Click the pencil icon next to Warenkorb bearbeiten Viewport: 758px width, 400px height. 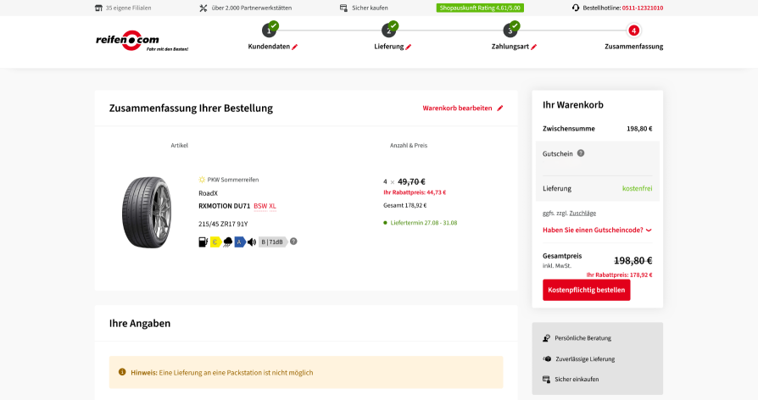[500, 108]
